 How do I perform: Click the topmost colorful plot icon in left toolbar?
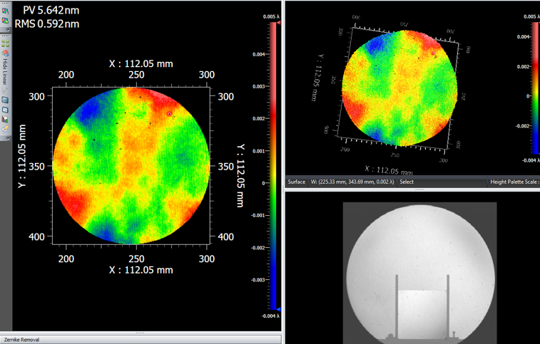coord(5,11)
